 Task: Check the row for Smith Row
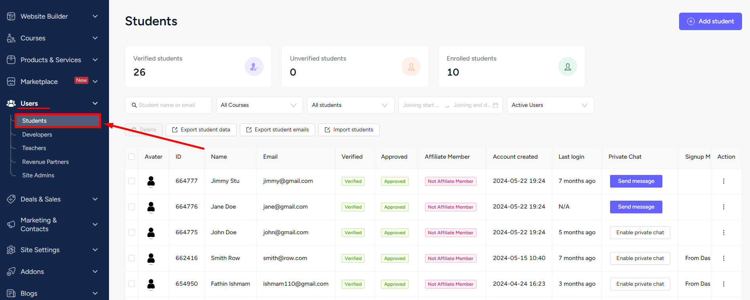(132, 258)
